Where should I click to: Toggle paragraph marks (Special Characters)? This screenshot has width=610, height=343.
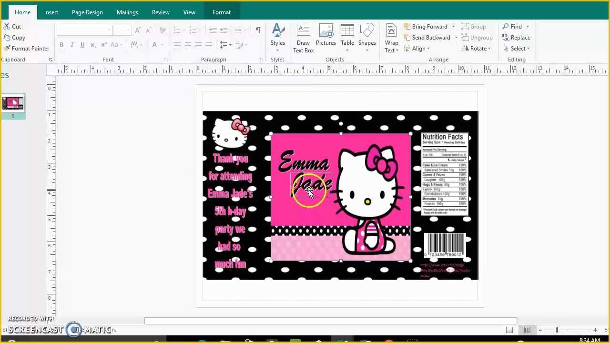pos(258,30)
